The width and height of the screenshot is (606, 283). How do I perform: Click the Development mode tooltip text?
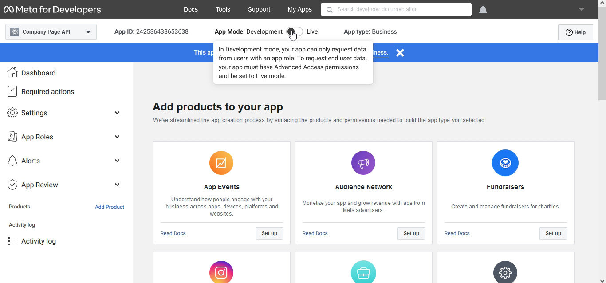click(x=293, y=63)
